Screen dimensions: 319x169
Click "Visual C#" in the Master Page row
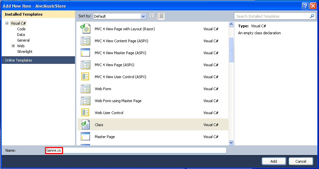(x=211, y=137)
